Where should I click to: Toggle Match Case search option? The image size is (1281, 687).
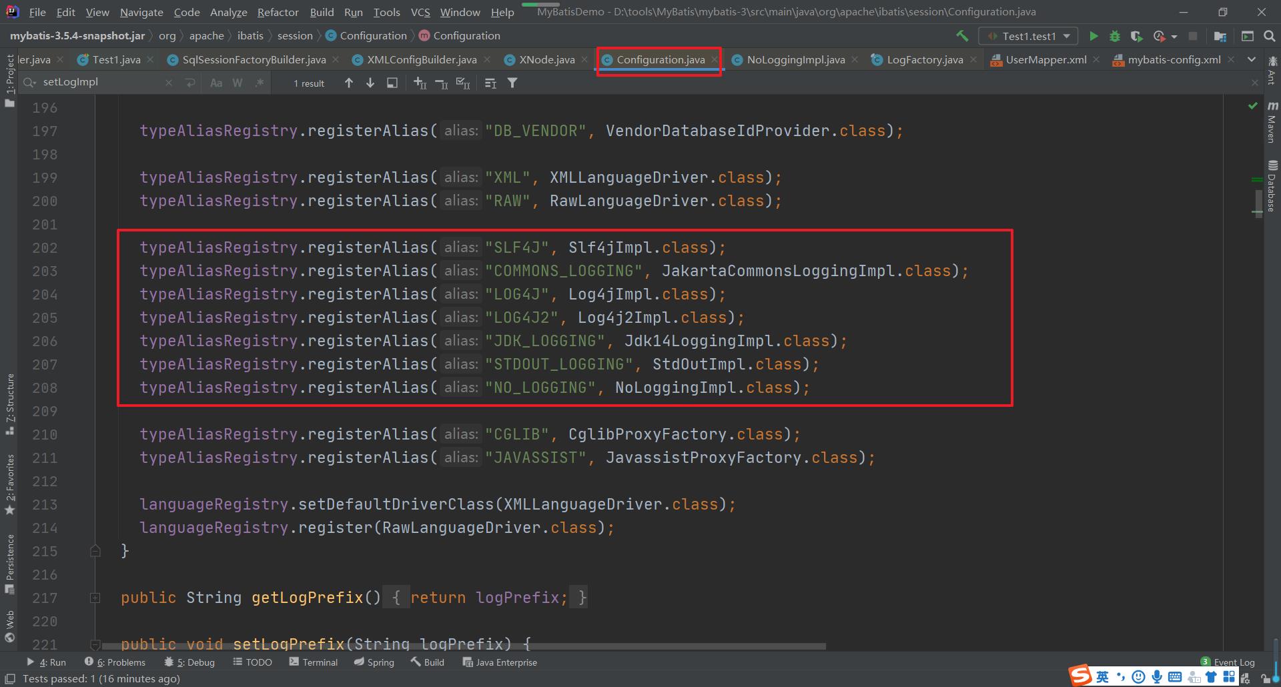coord(216,83)
